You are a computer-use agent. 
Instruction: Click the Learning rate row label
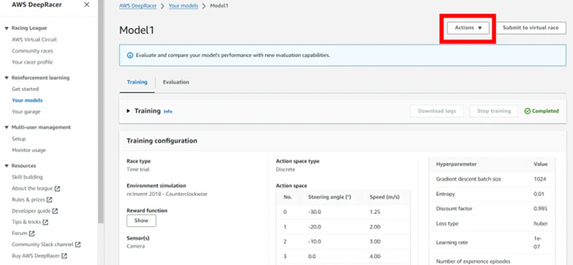pyautogui.click(x=452, y=243)
